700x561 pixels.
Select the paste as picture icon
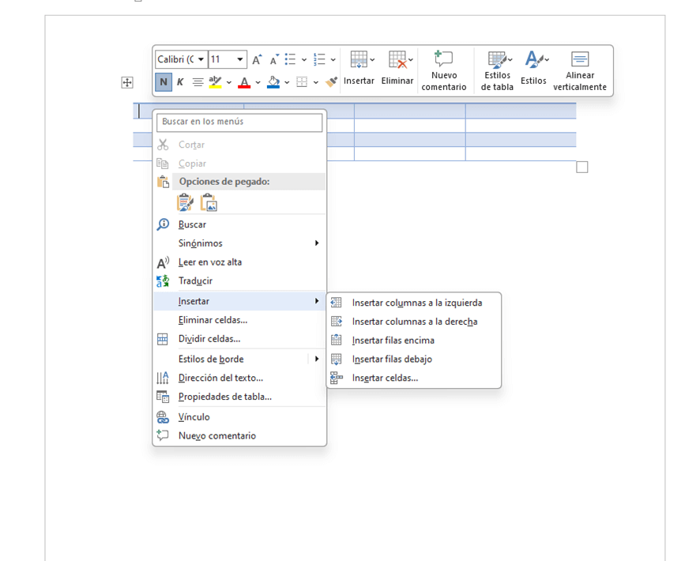[x=209, y=203]
